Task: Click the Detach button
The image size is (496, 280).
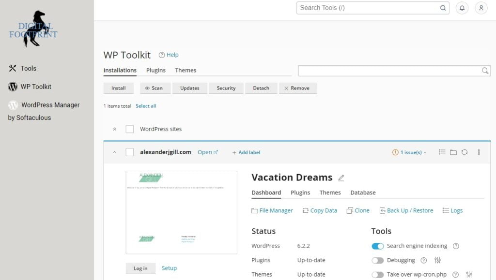Action: [261, 88]
